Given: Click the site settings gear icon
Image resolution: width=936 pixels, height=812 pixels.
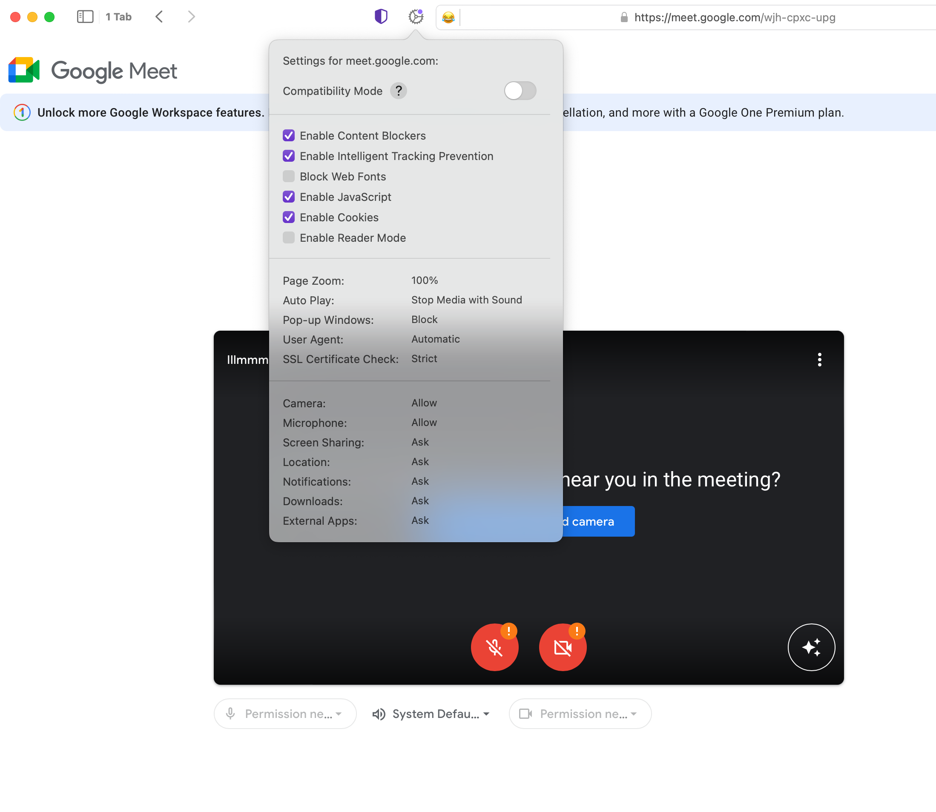Looking at the screenshot, I should pos(415,17).
